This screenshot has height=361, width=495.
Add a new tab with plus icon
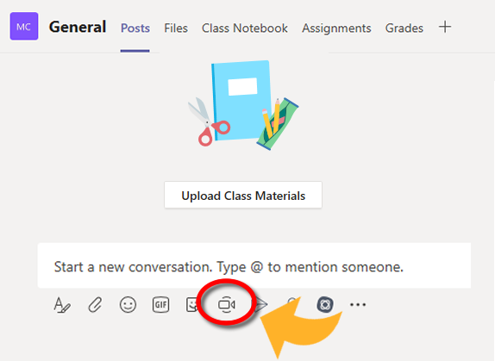point(445,27)
